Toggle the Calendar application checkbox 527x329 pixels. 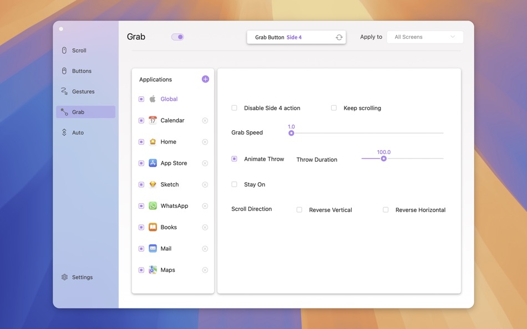[x=141, y=121]
